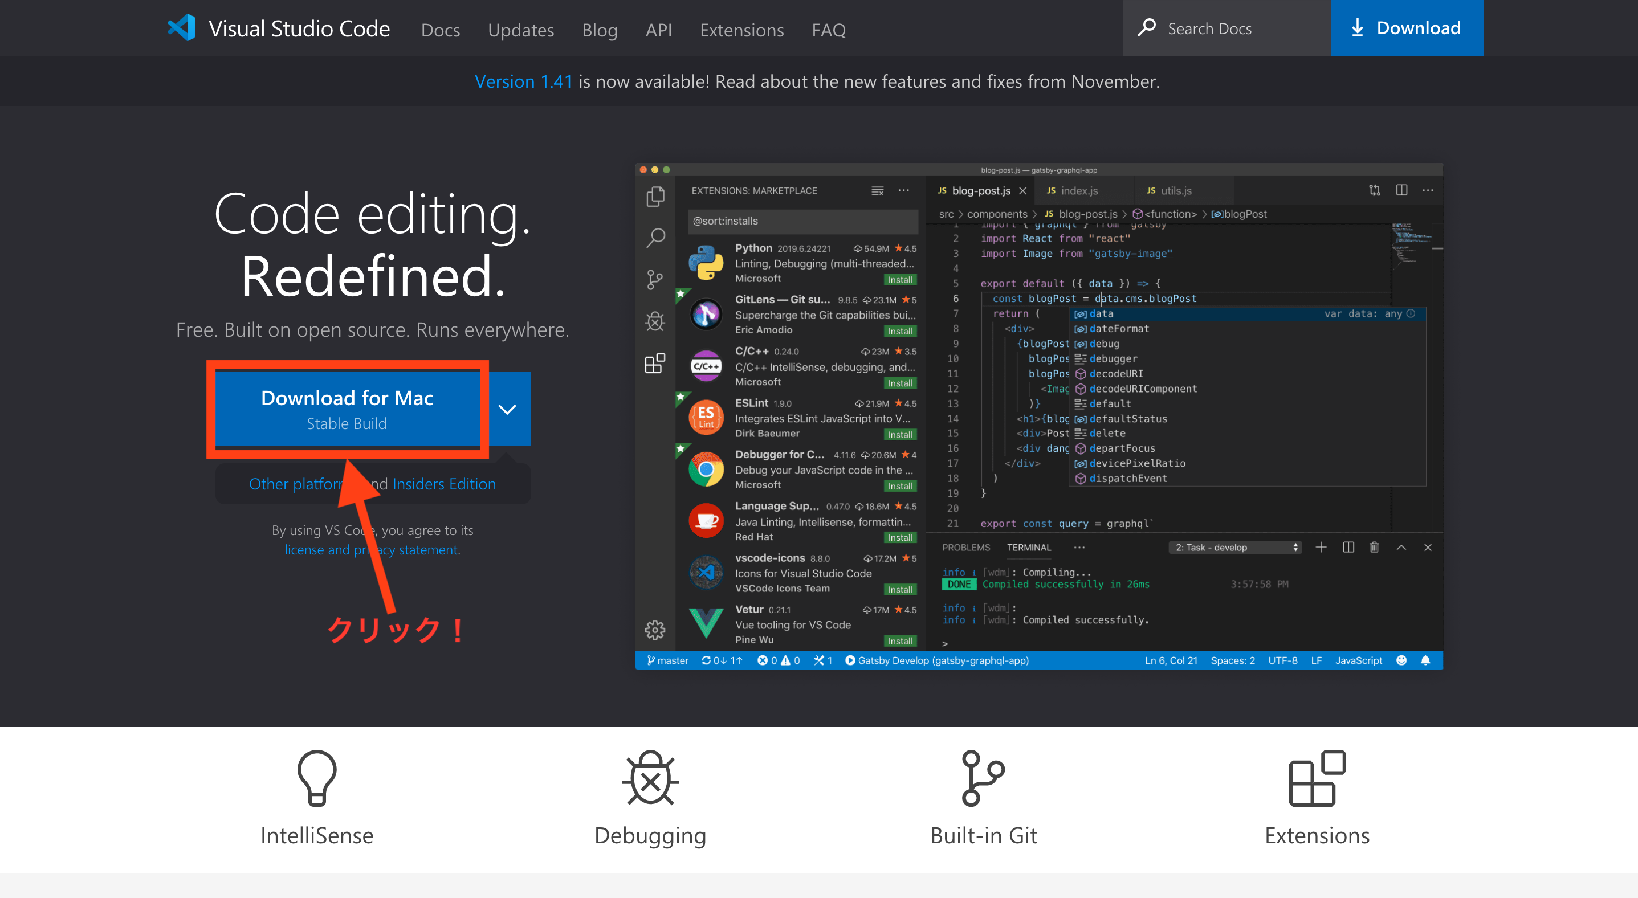The width and height of the screenshot is (1638, 898).
Task: Maximize the panel with the up chevron
Action: 1401,547
